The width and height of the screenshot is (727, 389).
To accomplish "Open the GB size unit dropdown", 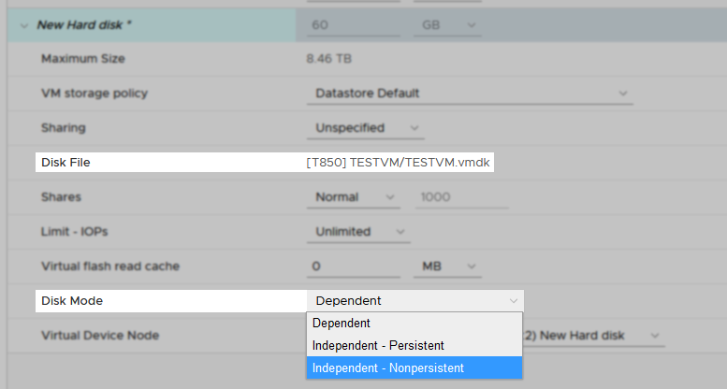I will pos(447,25).
